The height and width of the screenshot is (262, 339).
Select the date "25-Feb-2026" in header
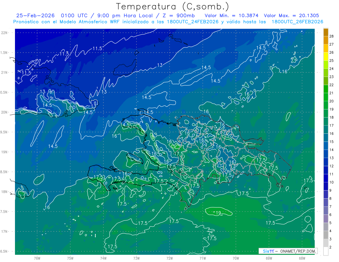point(35,16)
